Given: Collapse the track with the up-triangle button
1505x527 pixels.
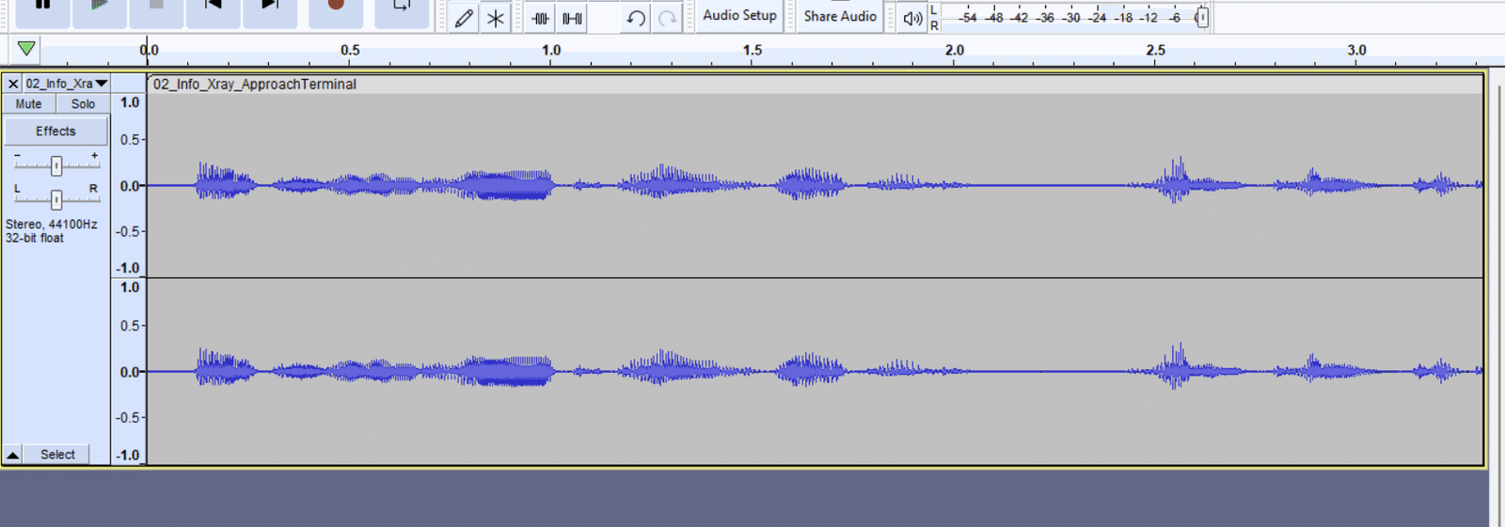Looking at the screenshot, I should coord(13,455).
